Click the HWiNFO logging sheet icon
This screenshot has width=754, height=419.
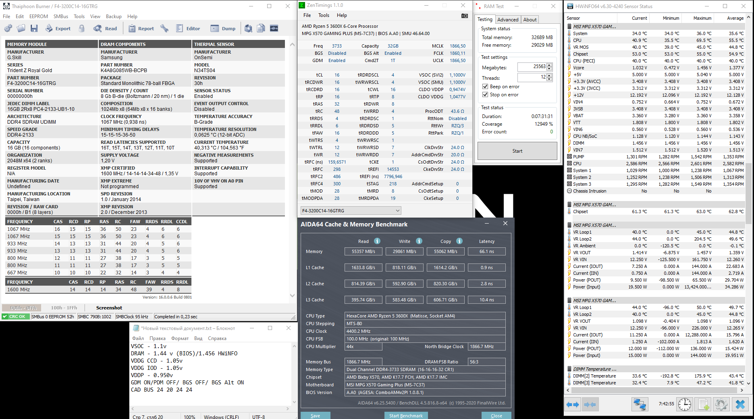[x=703, y=404]
